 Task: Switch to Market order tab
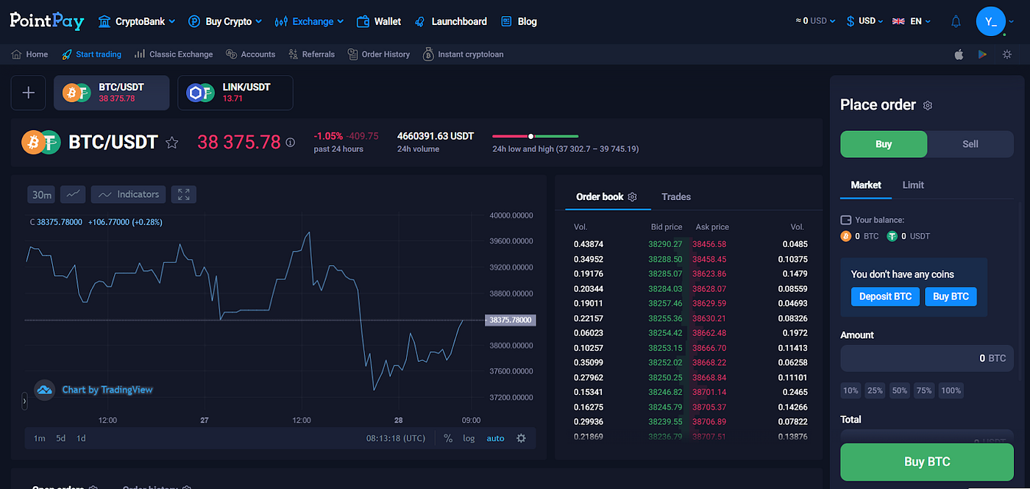[x=866, y=185]
